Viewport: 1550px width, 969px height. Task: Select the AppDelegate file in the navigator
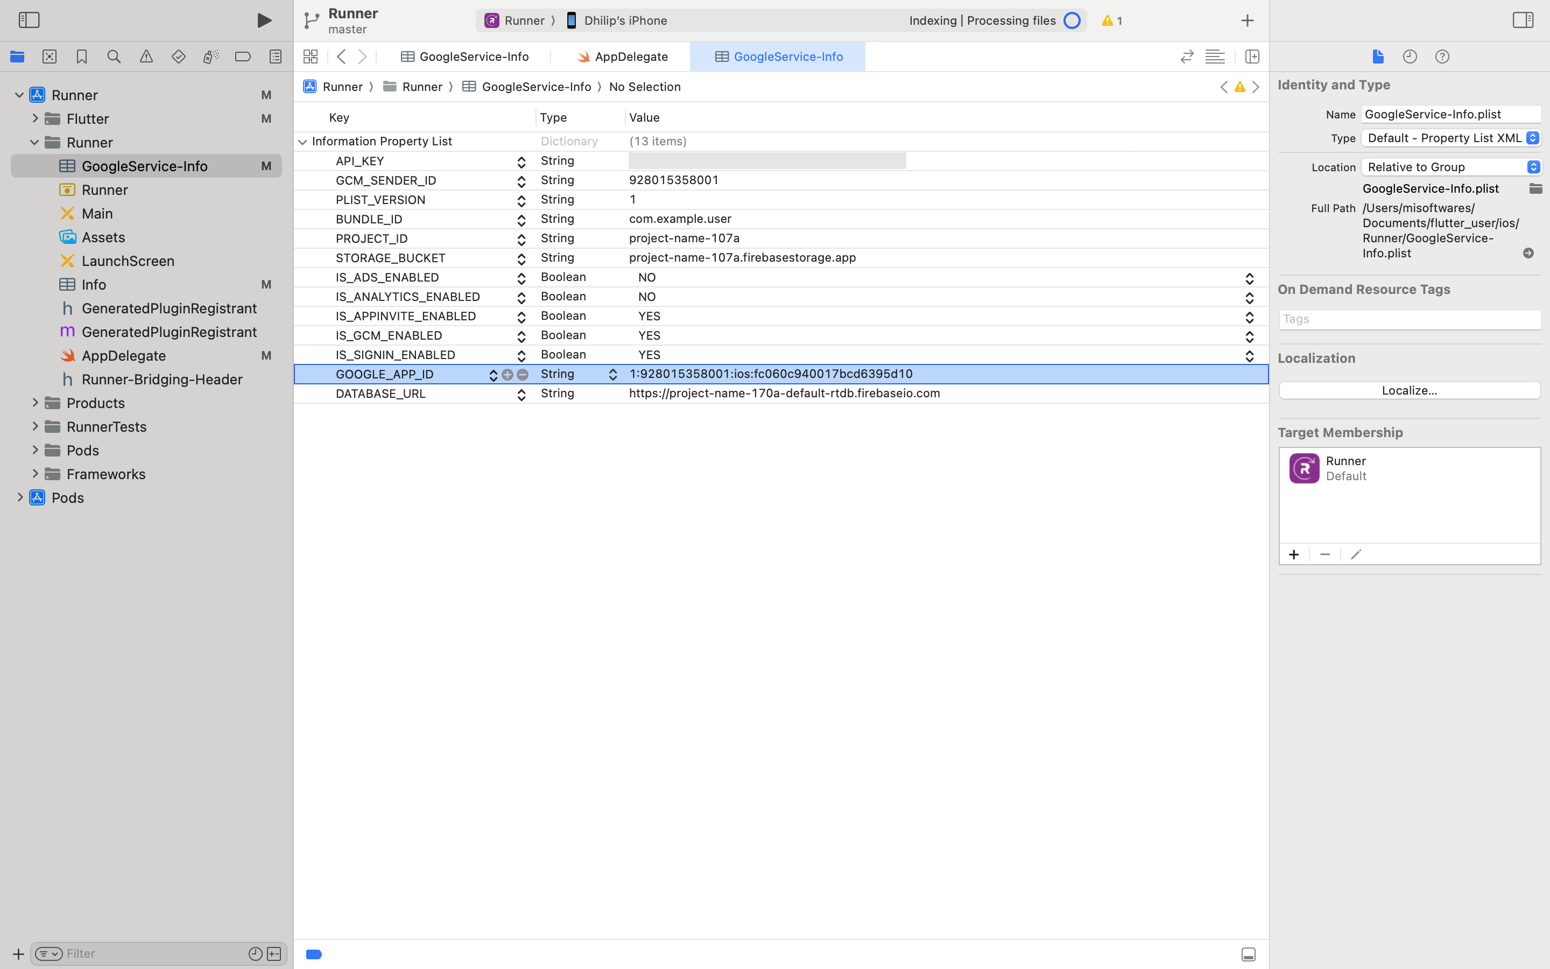tap(124, 356)
